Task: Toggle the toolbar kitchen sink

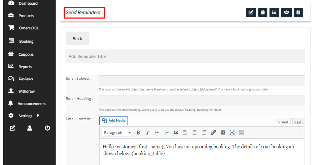Action: pyautogui.click(x=241, y=132)
